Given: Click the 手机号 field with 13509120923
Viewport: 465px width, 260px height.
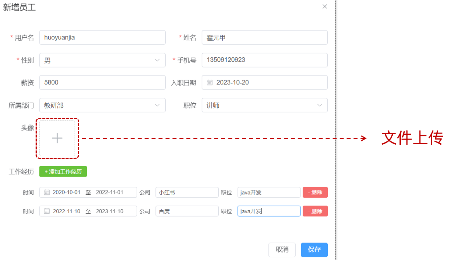Looking at the screenshot, I should click(x=264, y=60).
